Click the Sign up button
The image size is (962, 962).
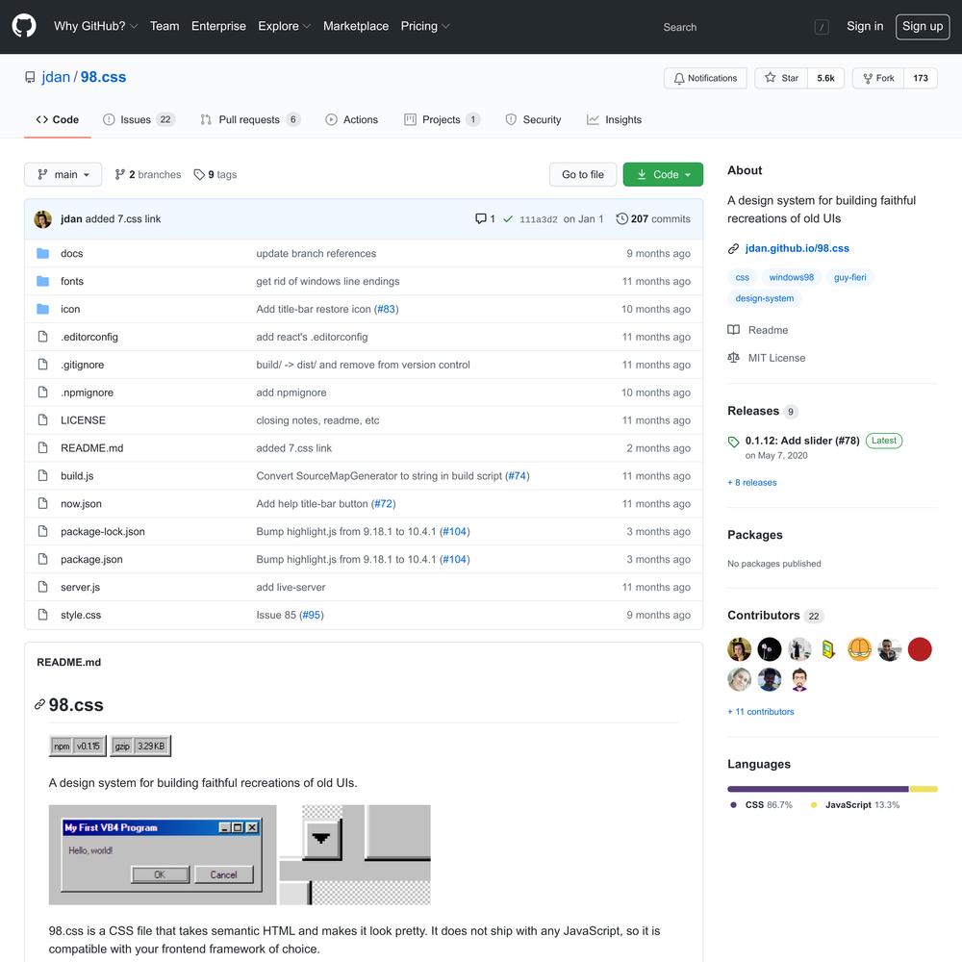[x=923, y=26]
